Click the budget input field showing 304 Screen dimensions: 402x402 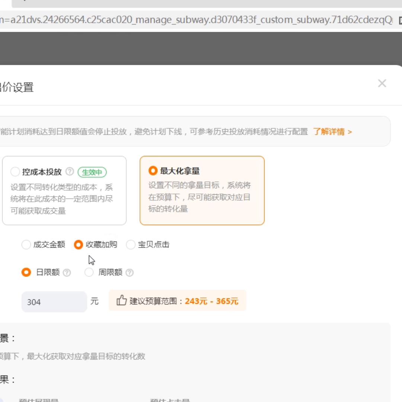pos(54,302)
